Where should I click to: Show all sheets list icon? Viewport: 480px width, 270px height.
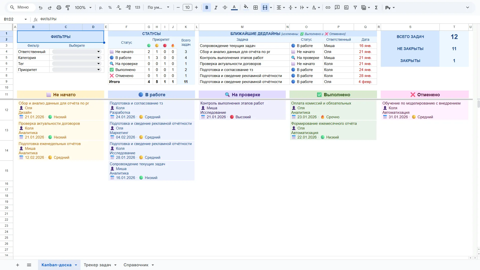coord(29,265)
